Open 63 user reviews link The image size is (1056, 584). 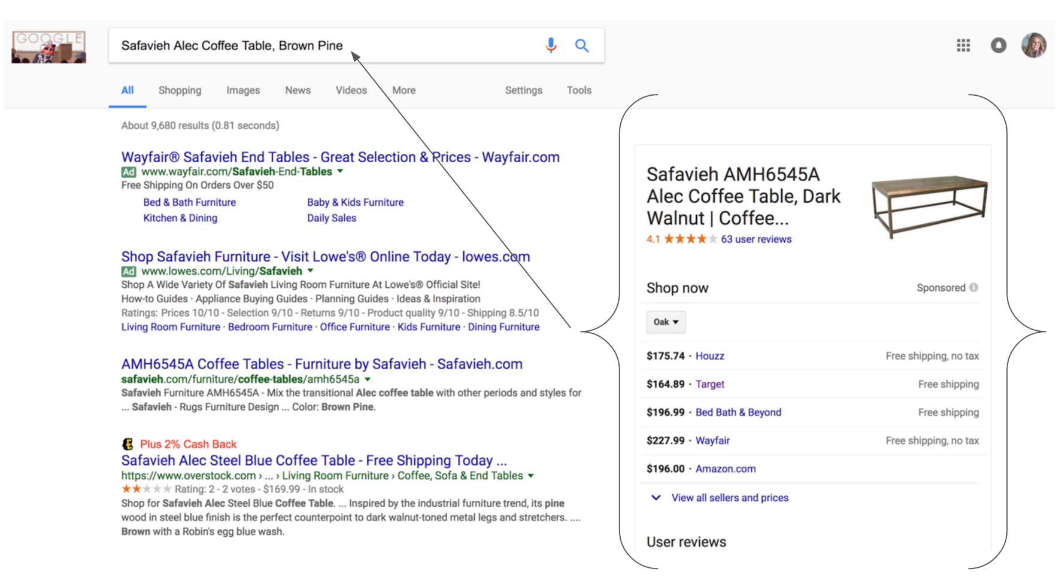(756, 239)
